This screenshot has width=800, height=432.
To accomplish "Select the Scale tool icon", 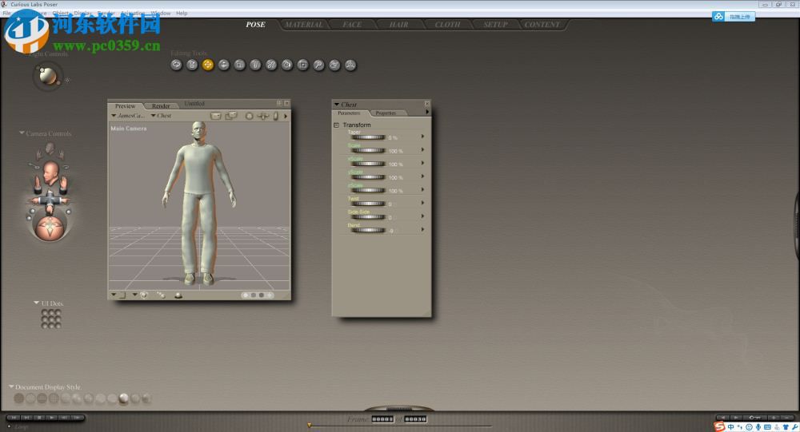I will coord(239,65).
